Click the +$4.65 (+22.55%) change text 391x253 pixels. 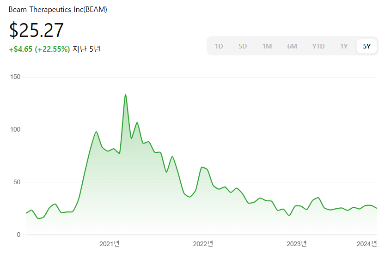point(39,49)
